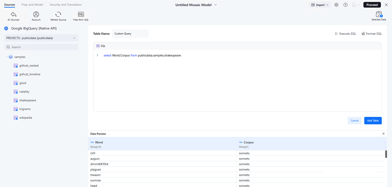
Task: Click the Table Name input field
Action: (130, 34)
